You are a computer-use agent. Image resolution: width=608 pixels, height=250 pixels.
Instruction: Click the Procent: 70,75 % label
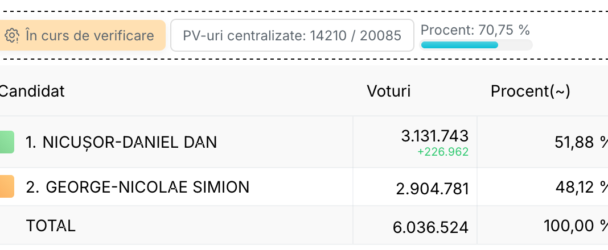[475, 30]
